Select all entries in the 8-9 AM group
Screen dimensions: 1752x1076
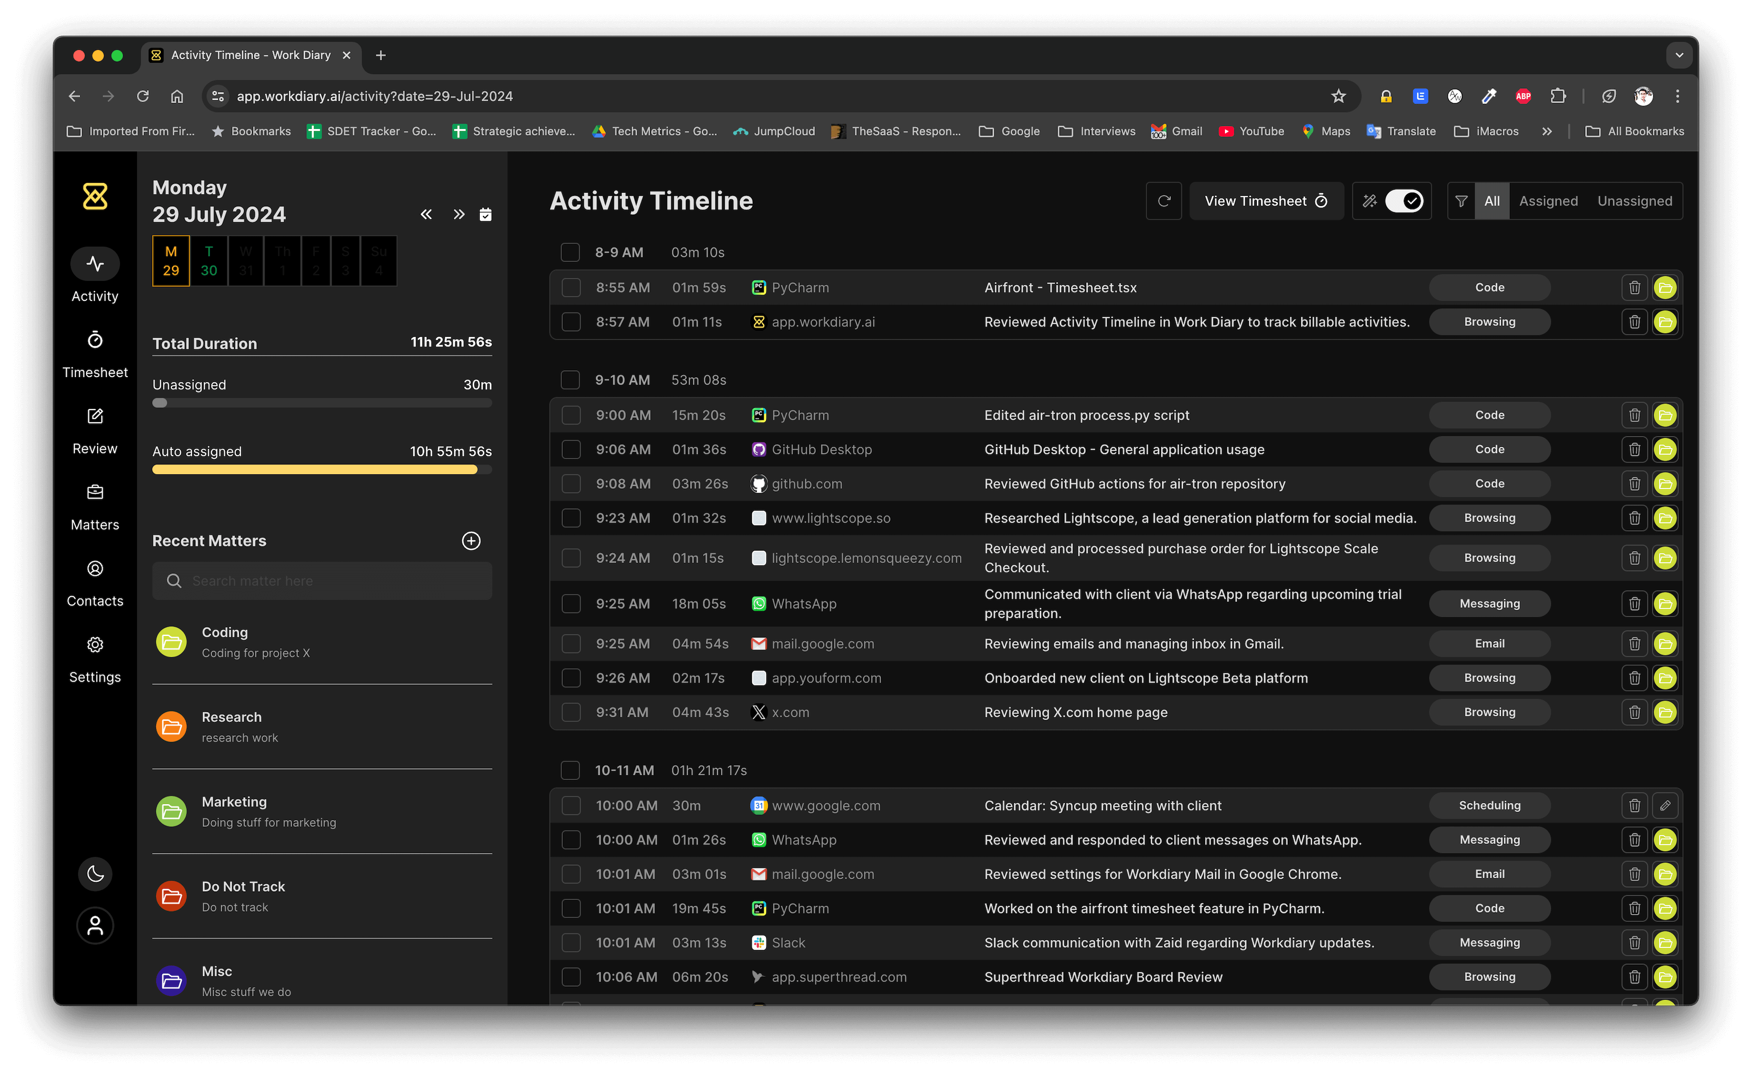(x=570, y=253)
